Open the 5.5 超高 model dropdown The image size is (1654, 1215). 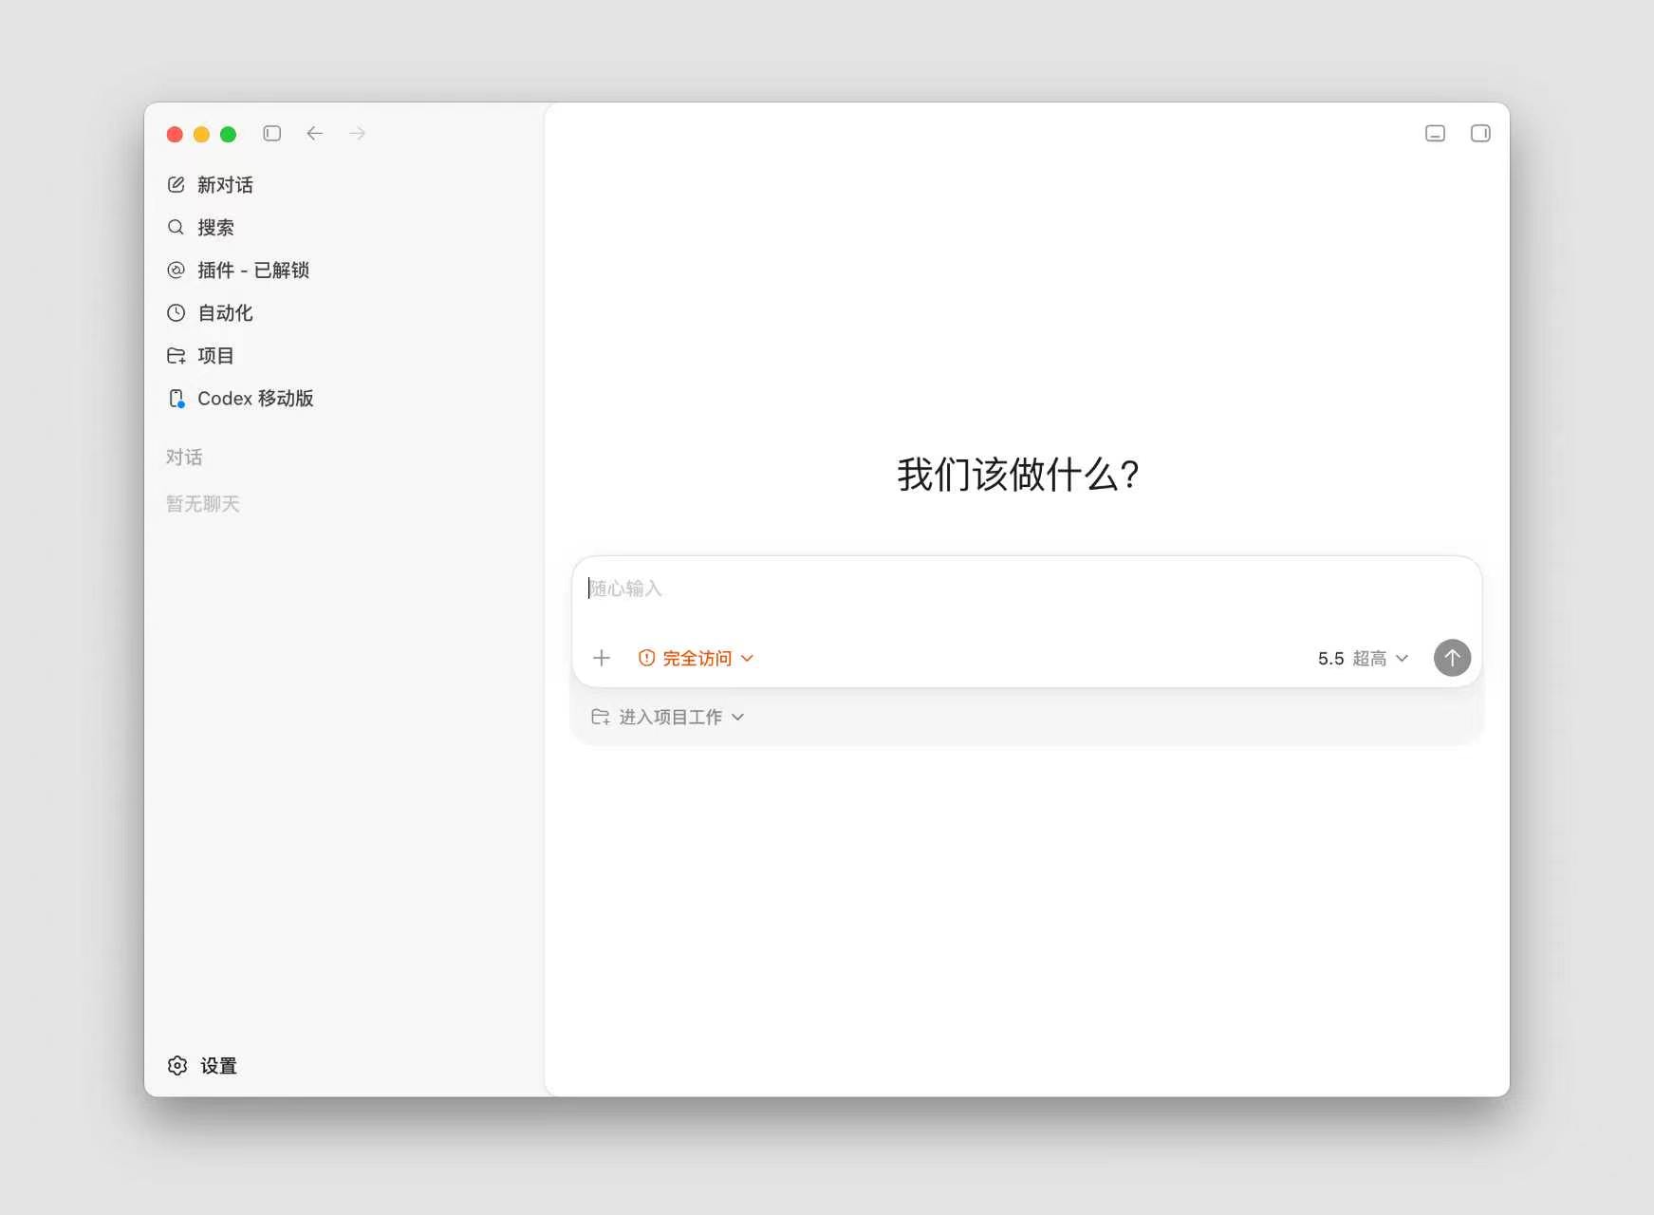1363,658
